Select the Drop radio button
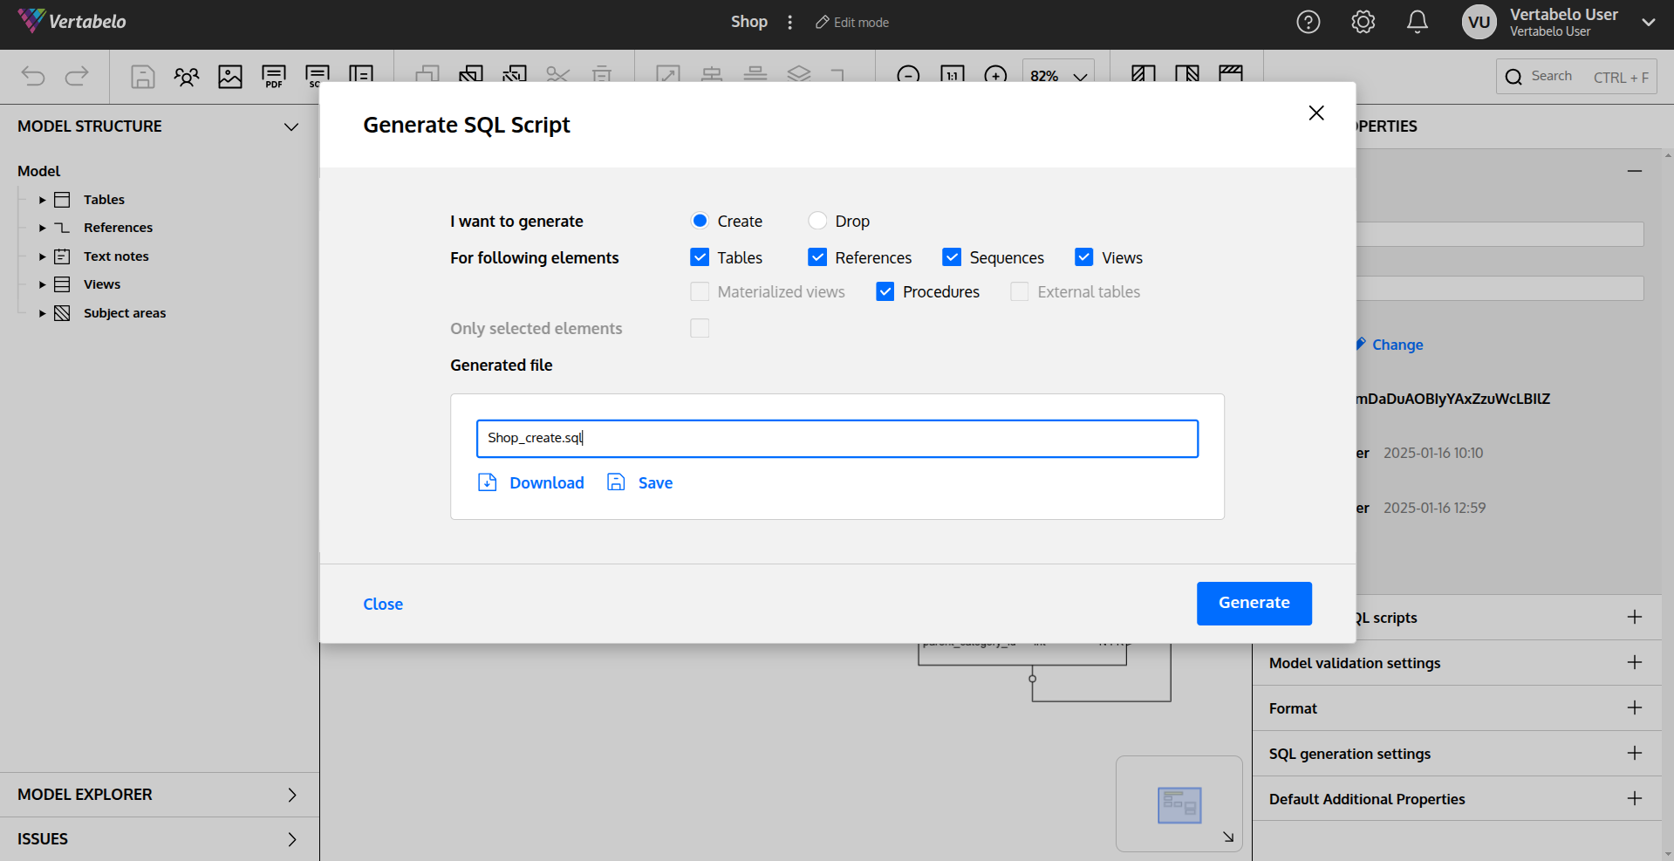 coord(817,221)
